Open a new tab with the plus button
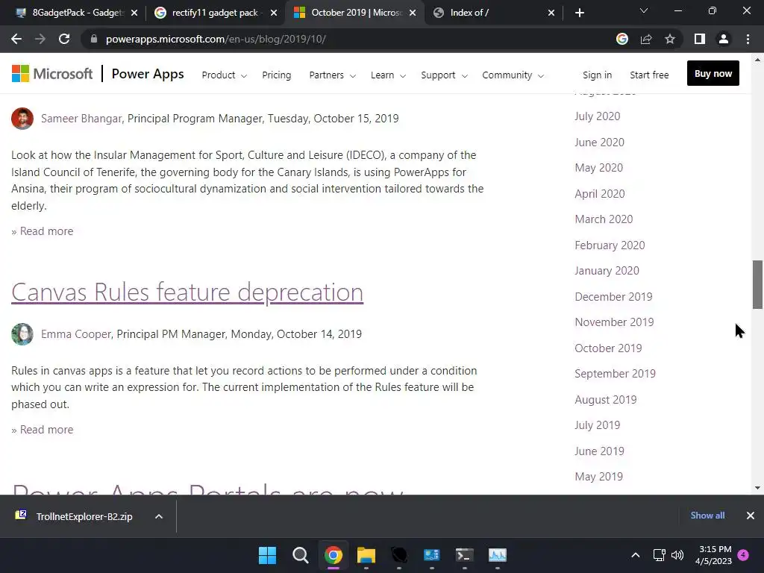Screen dimensions: 764x573 coord(579,13)
